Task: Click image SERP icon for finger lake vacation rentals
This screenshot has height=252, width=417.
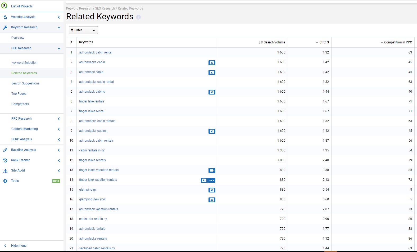Action: pyautogui.click(x=204, y=180)
